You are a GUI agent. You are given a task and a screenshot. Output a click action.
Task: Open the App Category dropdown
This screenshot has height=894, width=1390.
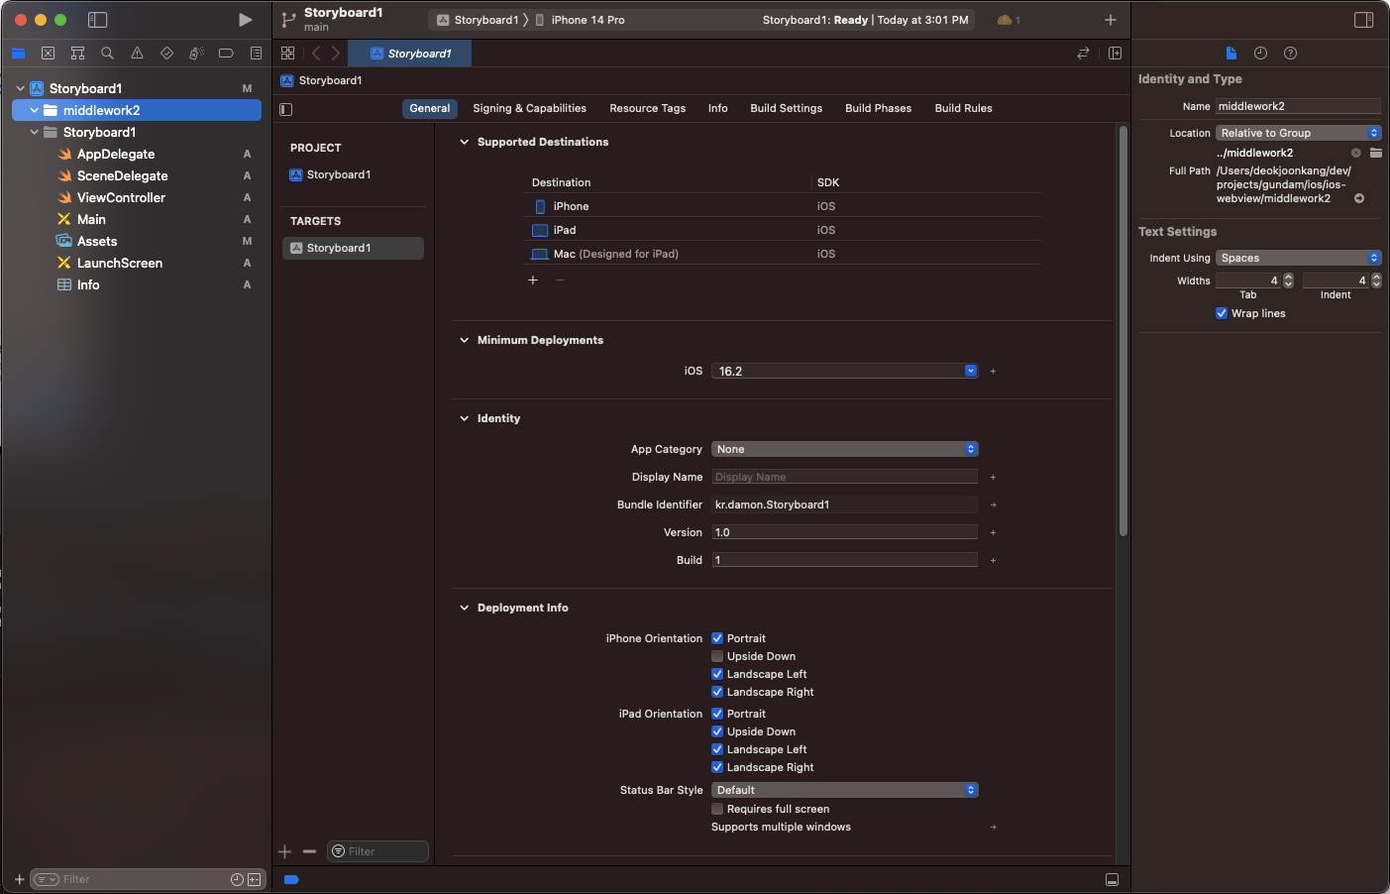pyautogui.click(x=844, y=449)
